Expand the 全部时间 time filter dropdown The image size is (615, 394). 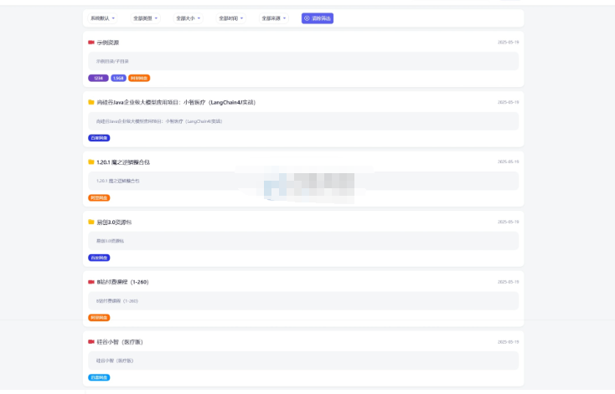click(x=230, y=18)
